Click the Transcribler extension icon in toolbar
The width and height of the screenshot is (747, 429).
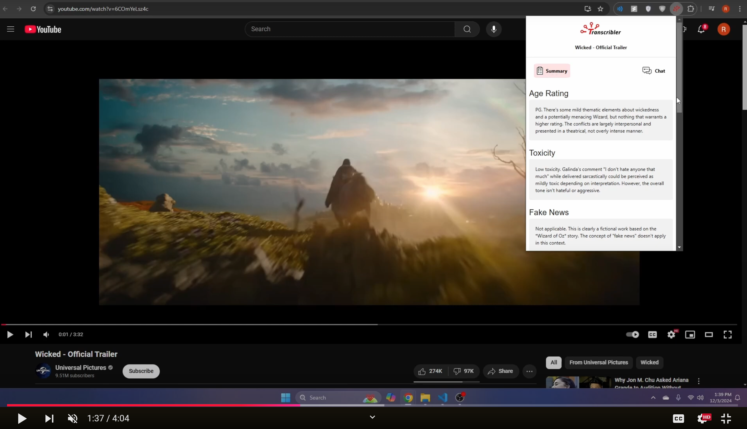(676, 9)
